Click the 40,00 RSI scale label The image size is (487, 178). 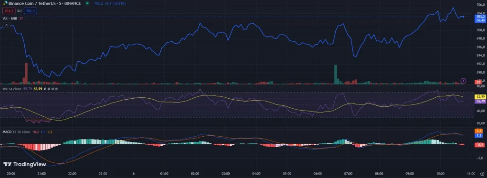[x=480, y=111]
